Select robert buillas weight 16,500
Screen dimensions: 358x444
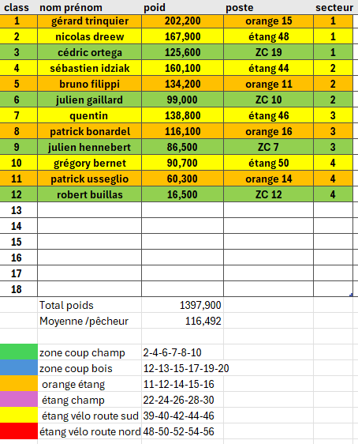tap(182, 194)
